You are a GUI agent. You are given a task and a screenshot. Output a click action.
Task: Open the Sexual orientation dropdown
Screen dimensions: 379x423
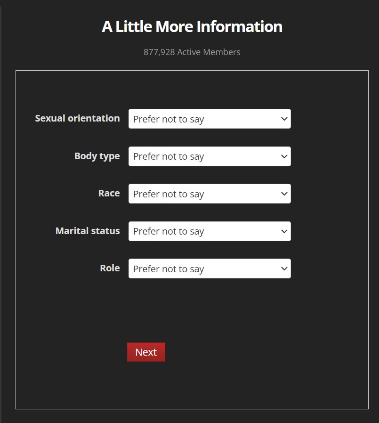click(x=210, y=119)
